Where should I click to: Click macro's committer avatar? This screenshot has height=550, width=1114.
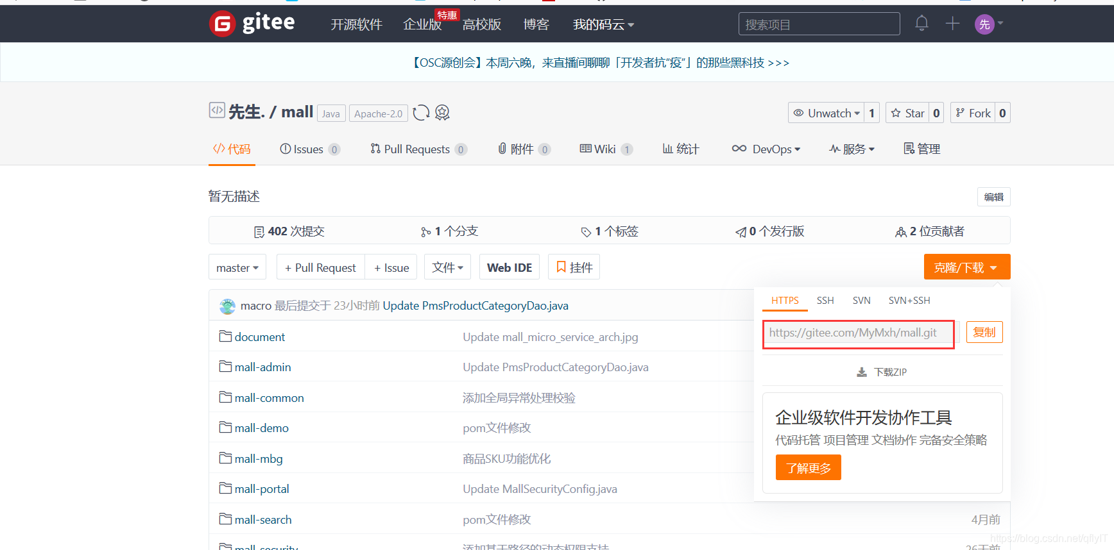227,306
